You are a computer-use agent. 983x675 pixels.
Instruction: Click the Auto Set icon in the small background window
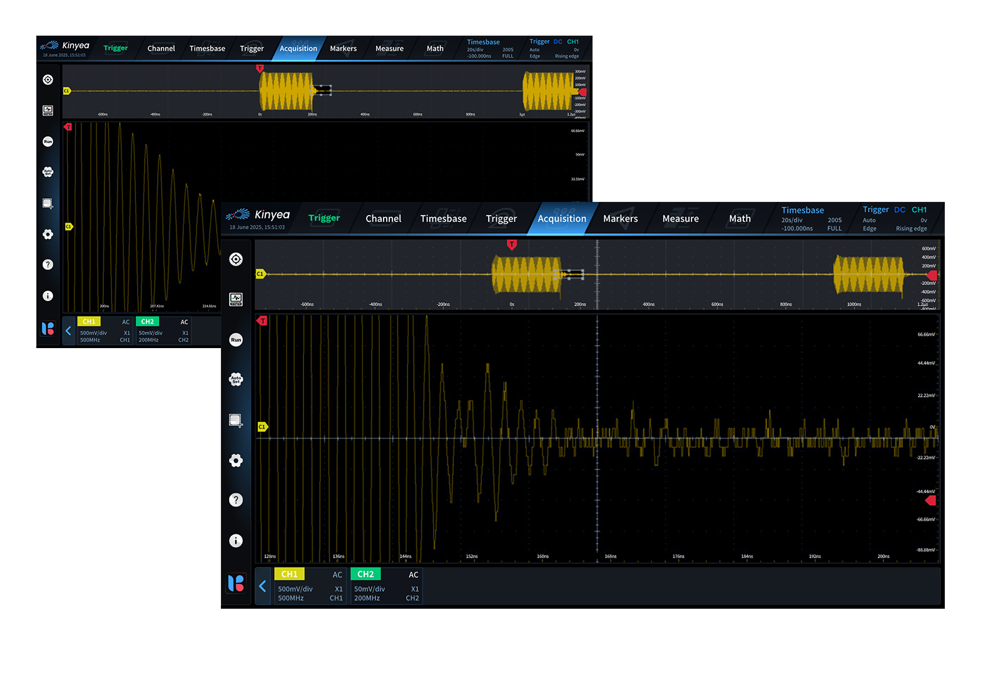click(48, 172)
